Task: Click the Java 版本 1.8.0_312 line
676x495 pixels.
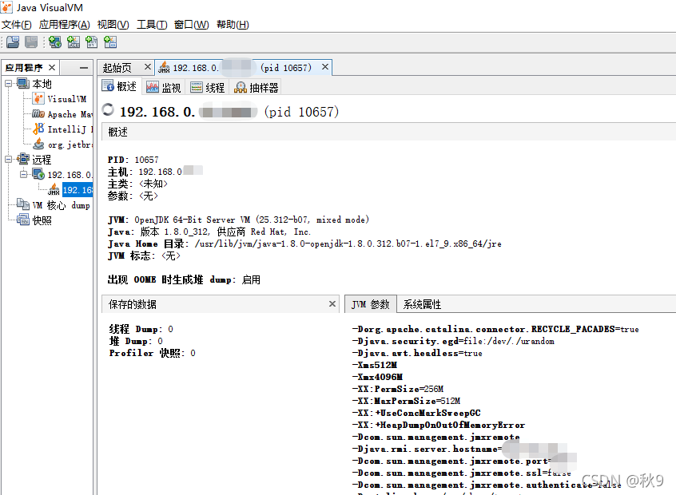Action: [209, 232]
